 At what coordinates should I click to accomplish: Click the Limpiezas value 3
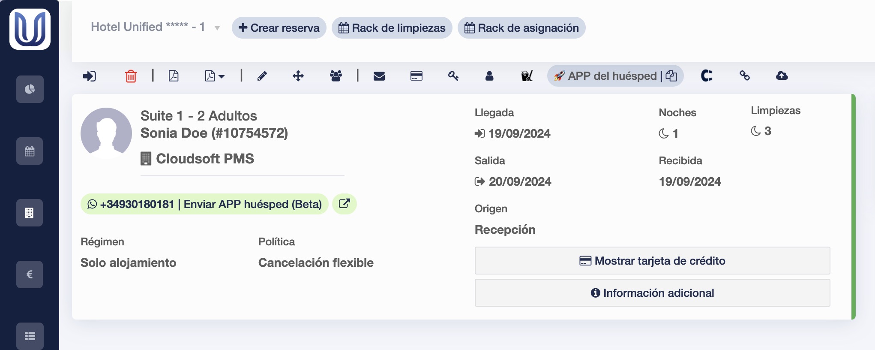click(767, 131)
